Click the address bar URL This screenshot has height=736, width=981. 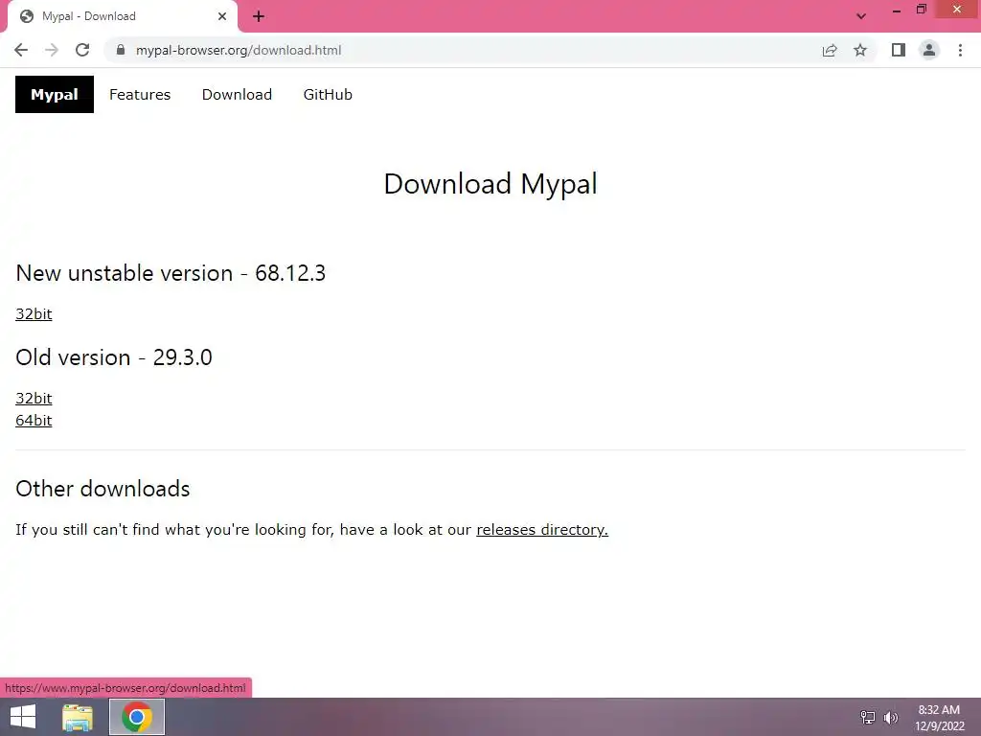click(x=239, y=50)
